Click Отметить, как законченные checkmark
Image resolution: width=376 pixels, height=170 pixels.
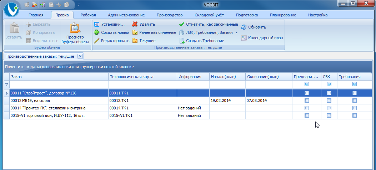[209, 24]
